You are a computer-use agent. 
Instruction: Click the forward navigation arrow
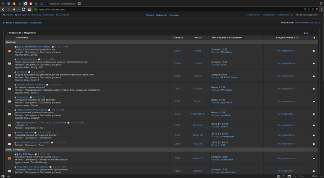(9, 9)
